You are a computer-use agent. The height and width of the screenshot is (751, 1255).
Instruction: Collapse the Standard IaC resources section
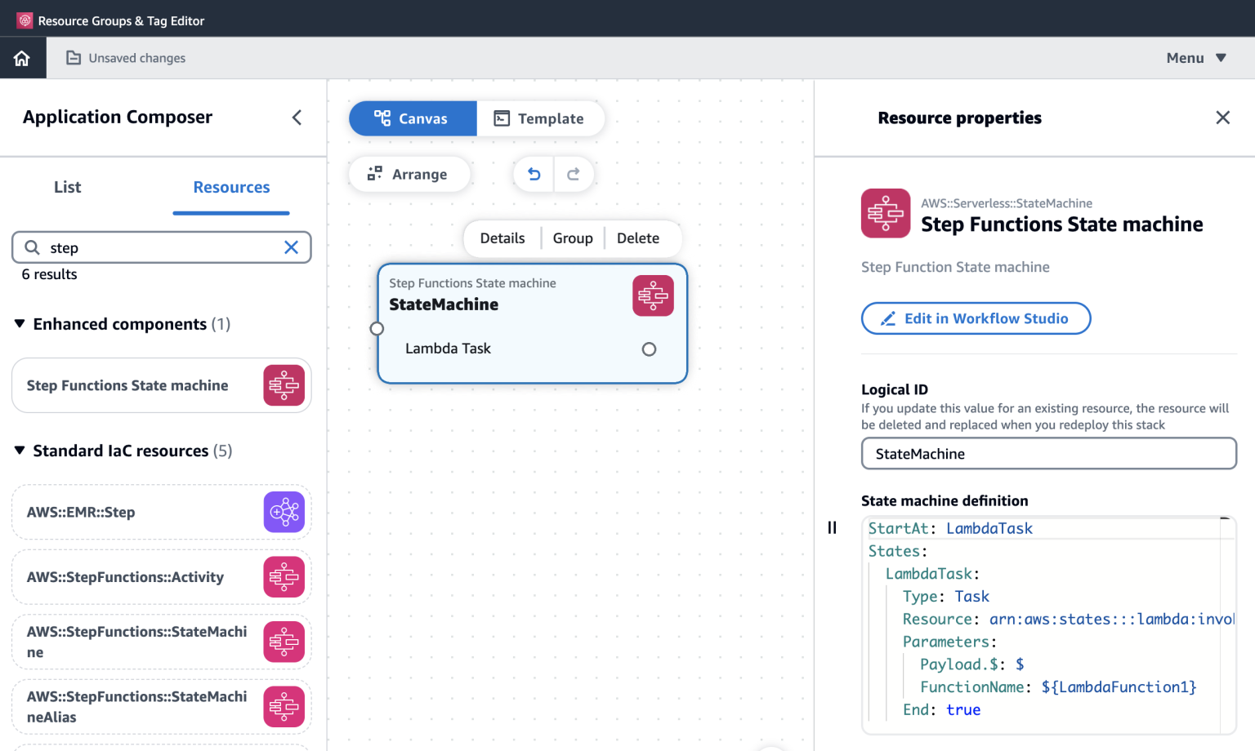coord(20,451)
